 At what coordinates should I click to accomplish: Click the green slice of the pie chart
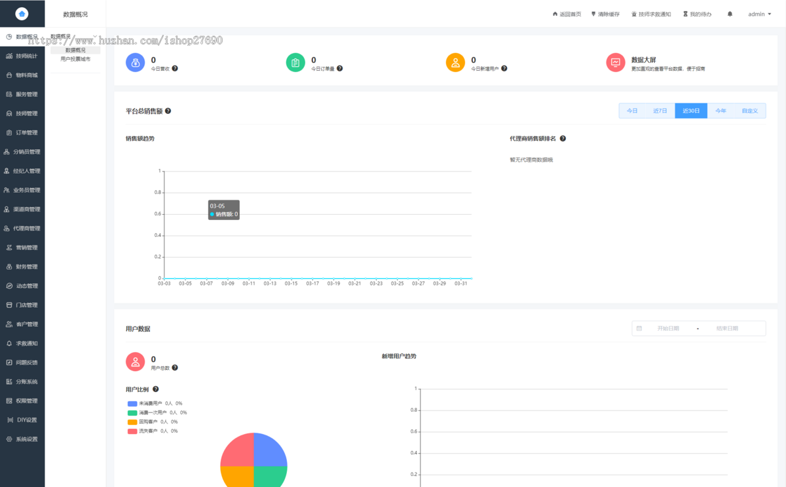coord(269,476)
